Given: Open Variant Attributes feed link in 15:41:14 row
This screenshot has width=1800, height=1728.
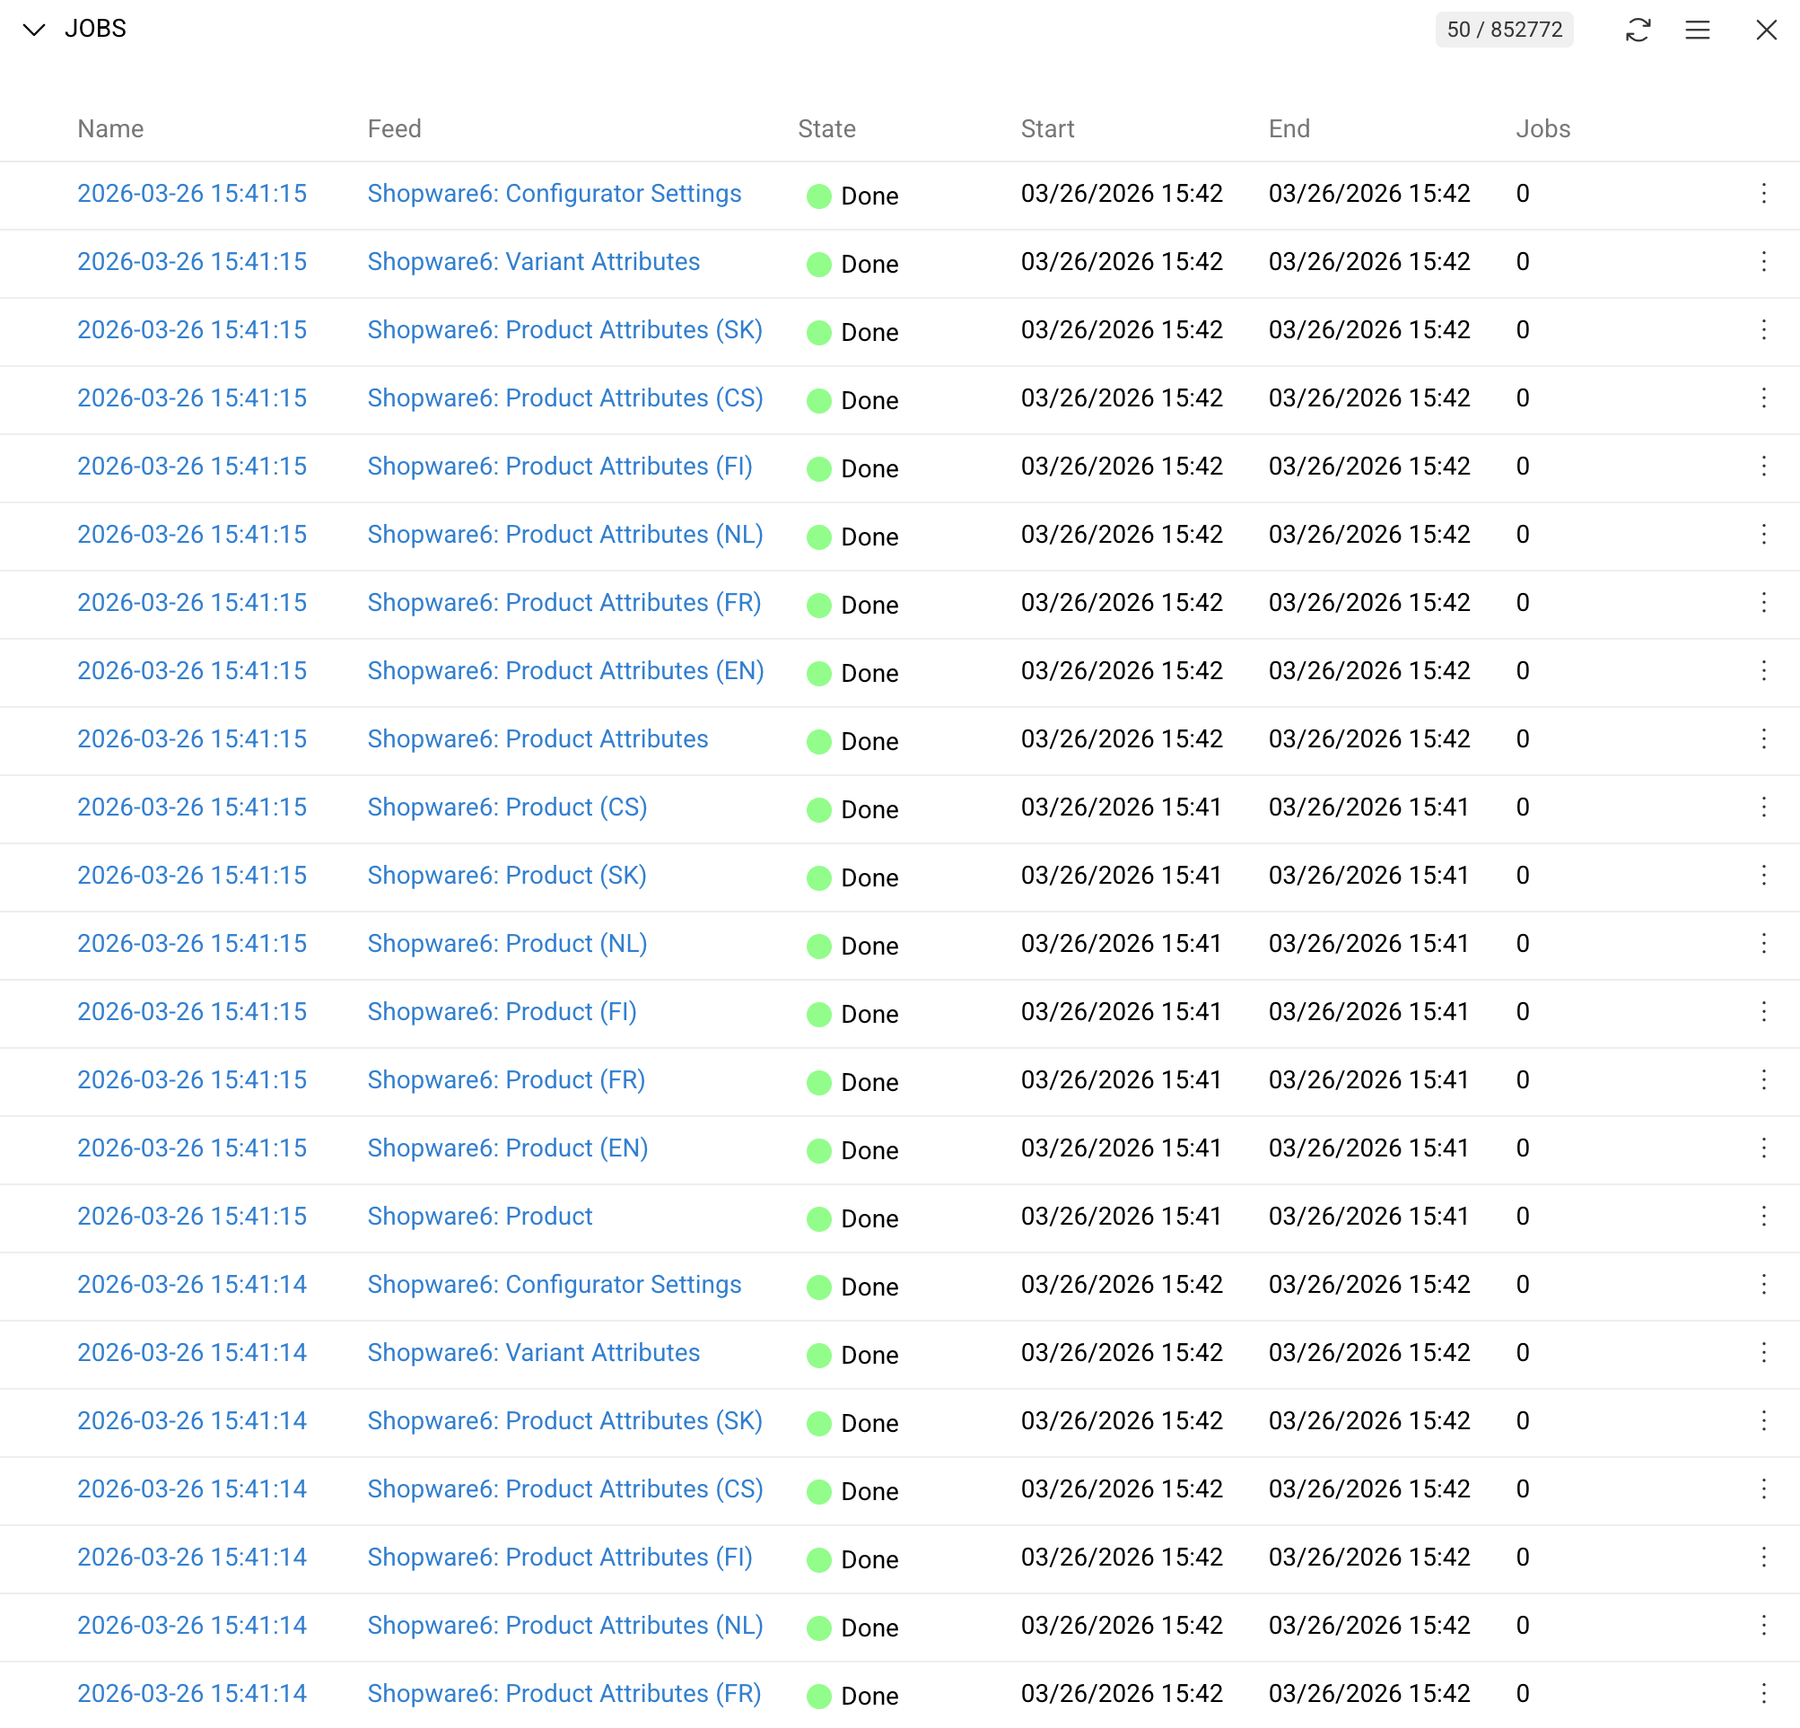Looking at the screenshot, I should click(534, 1352).
